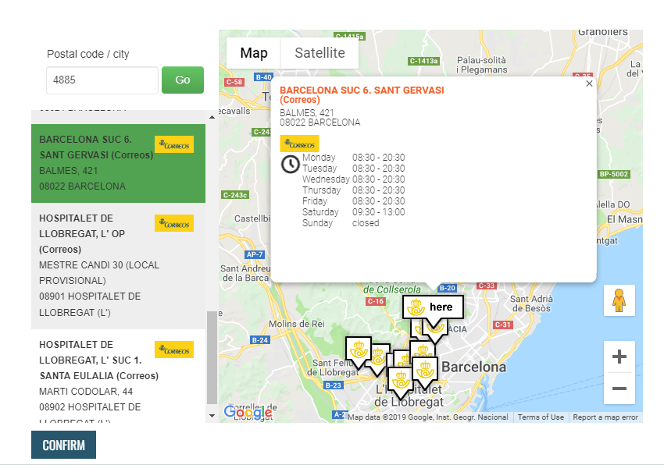Click scroll up arrow of locations list
The image size is (664, 465).
click(x=212, y=117)
